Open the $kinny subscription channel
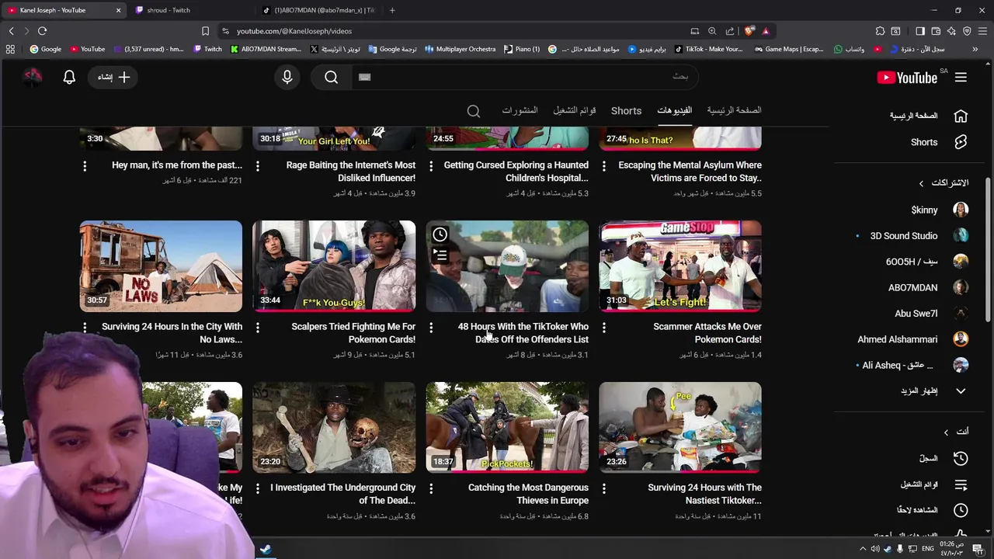The width and height of the screenshot is (994, 559). click(940, 210)
